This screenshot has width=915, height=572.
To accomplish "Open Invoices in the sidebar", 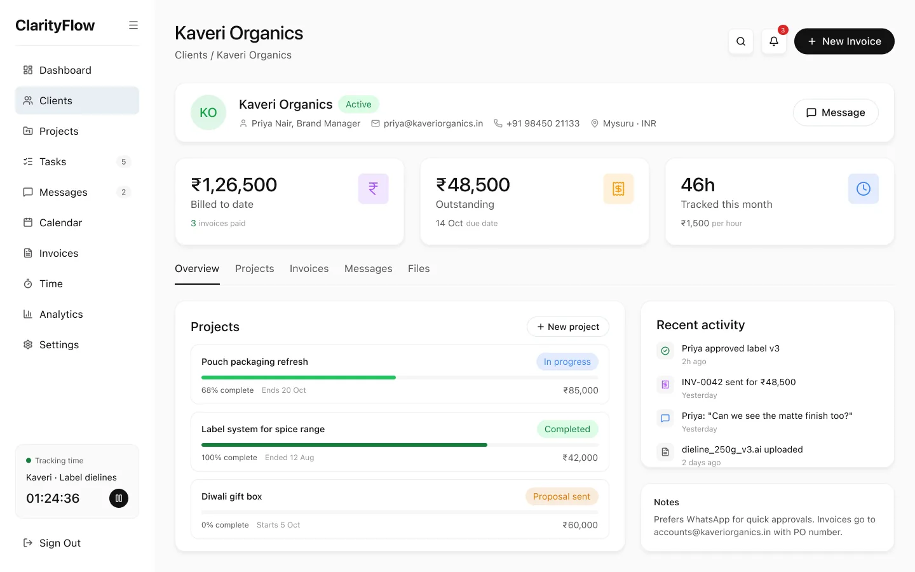I will tap(77, 253).
